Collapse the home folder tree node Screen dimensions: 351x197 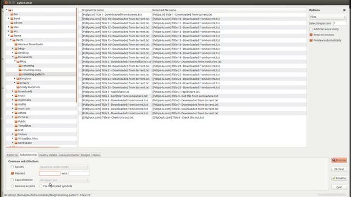[9, 36]
